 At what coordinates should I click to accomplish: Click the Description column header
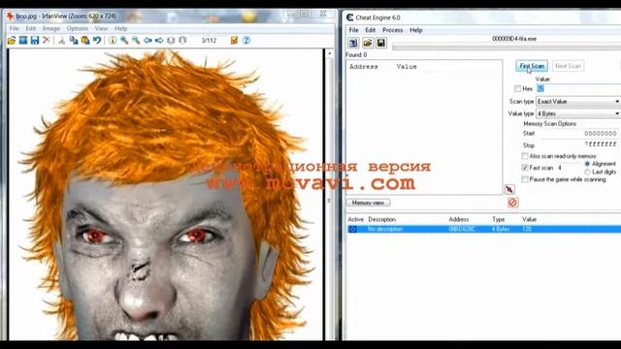tap(381, 219)
